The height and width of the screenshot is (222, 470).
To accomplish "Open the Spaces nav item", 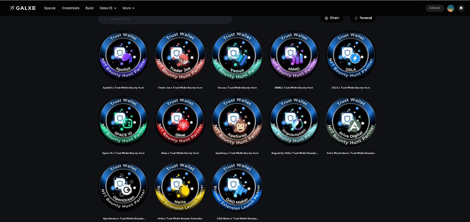I will tap(50, 8).
